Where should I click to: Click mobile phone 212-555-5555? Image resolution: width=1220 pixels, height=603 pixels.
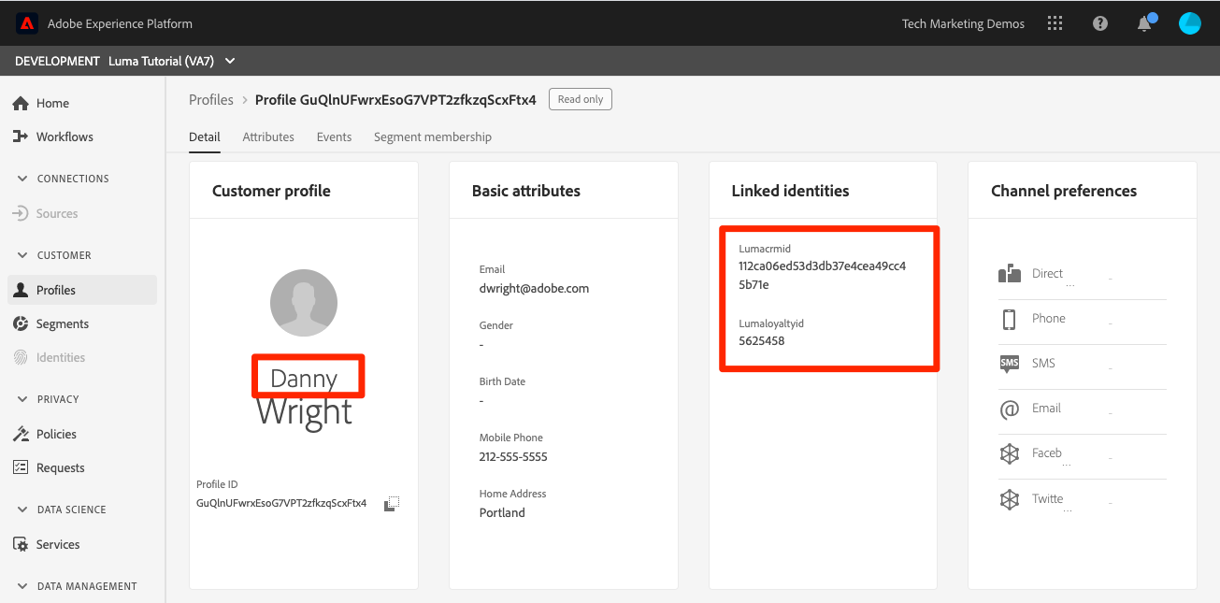point(513,456)
